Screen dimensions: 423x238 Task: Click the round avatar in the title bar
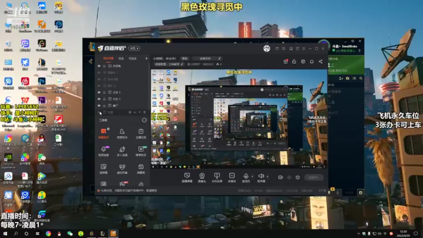point(266,48)
